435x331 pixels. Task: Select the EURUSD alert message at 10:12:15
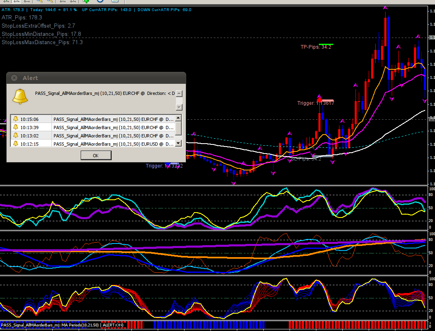(113, 144)
